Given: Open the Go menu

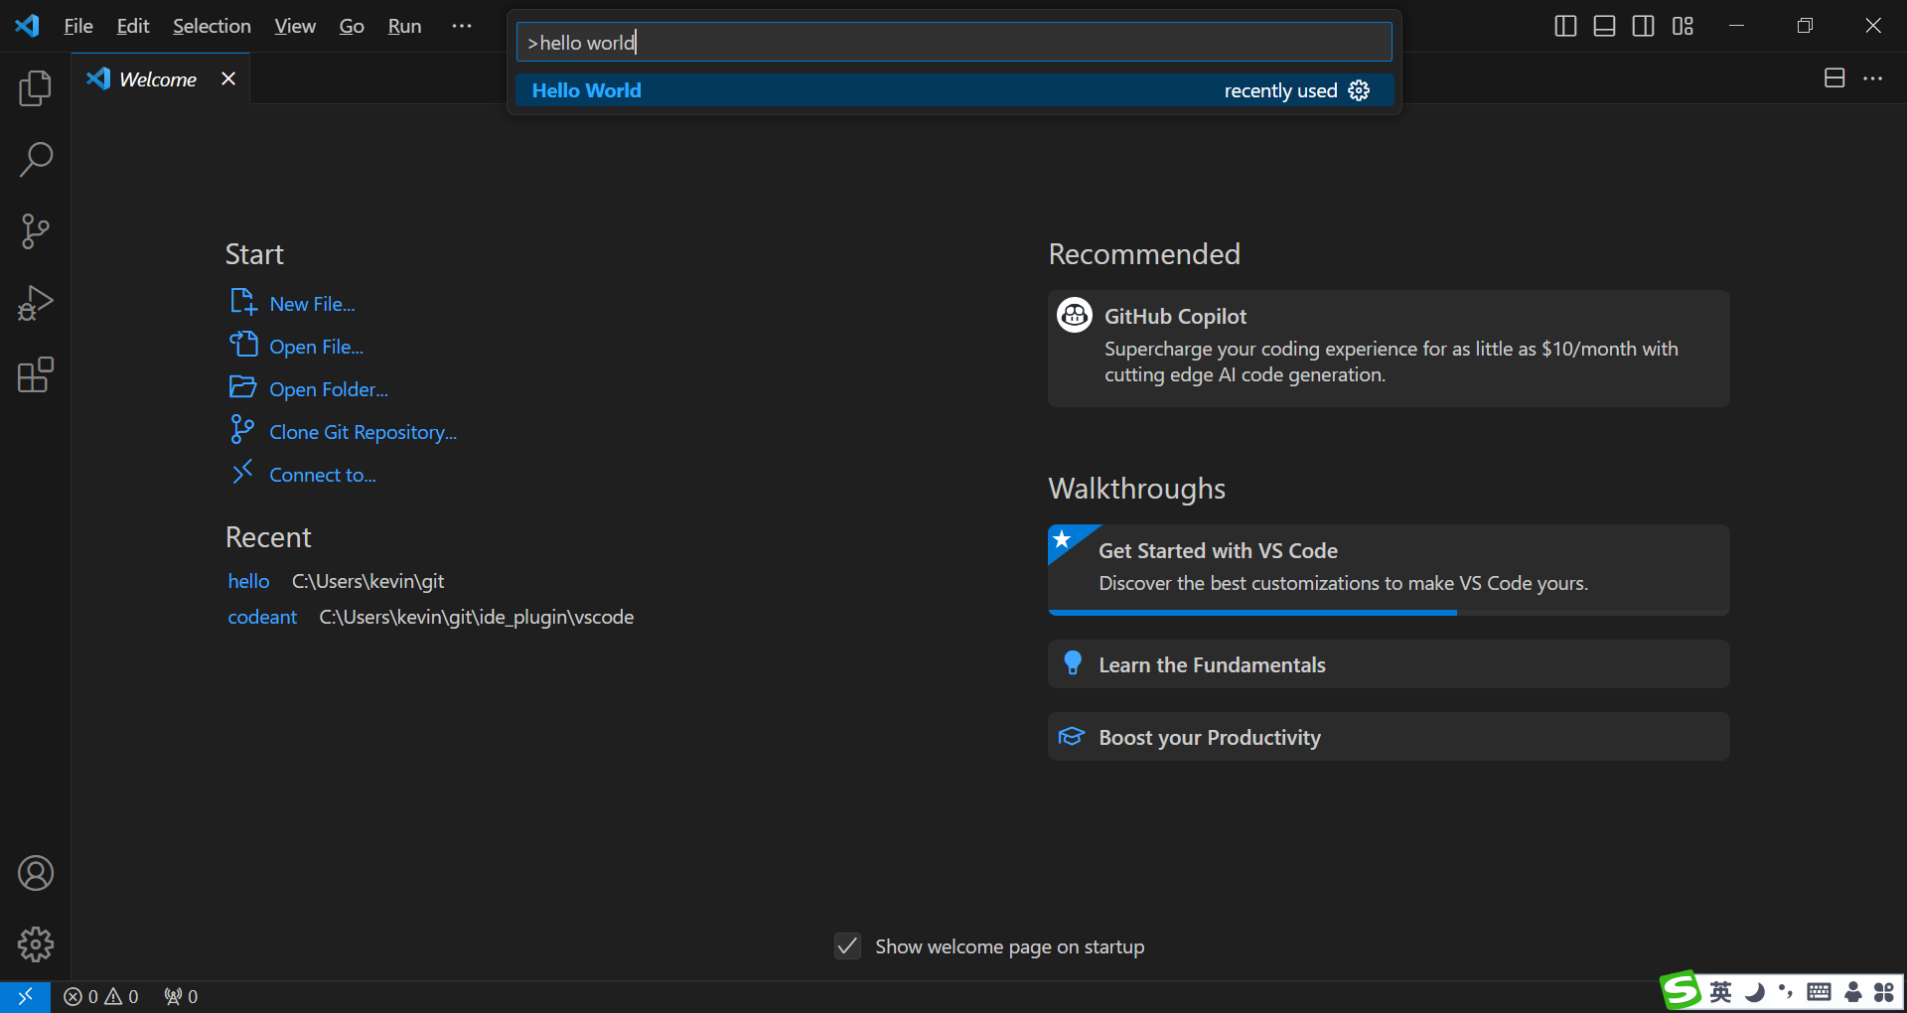Looking at the screenshot, I should coord(352,26).
